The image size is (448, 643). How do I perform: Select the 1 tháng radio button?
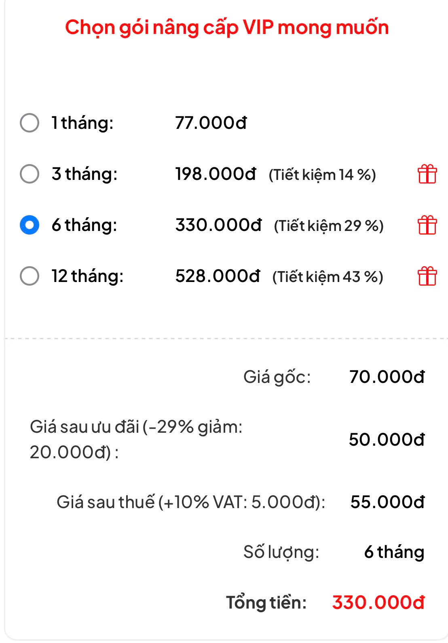click(30, 123)
